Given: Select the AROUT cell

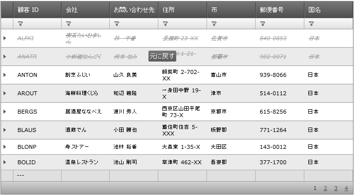Looking at the screenshot, I should [x=37, y=93].
